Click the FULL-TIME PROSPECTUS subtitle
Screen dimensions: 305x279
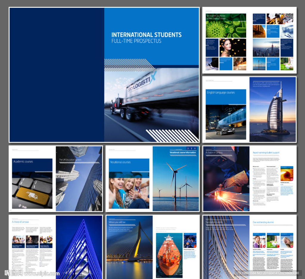click(x=136, y=41)
